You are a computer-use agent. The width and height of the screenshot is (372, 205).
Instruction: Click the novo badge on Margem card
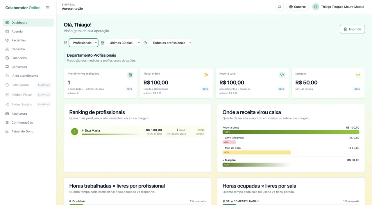357,89
